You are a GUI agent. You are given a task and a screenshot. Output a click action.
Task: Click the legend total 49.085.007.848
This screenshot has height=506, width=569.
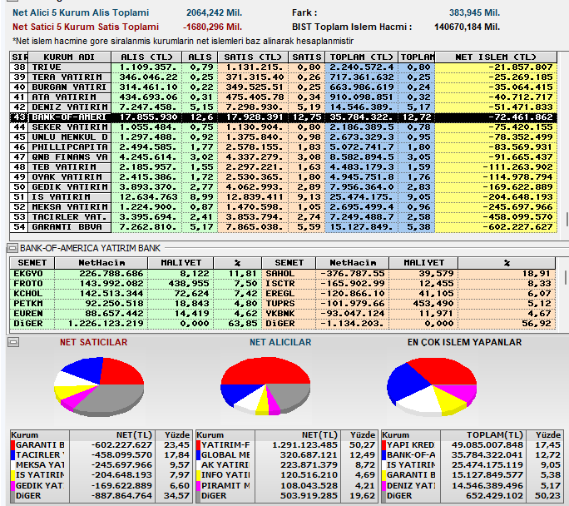coord(487,444)
